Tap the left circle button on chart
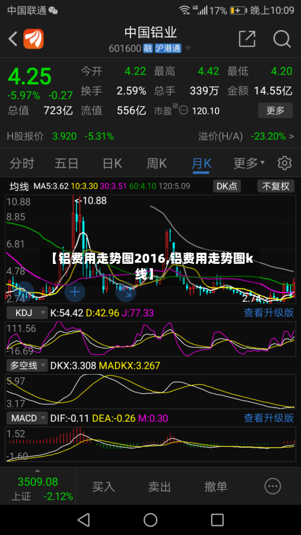Viewport: 301px width, 535px height. pyautogui.click(x=23, y=292)
